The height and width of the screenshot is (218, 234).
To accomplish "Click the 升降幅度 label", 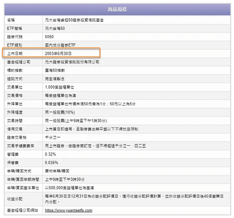I will point(15,112).
